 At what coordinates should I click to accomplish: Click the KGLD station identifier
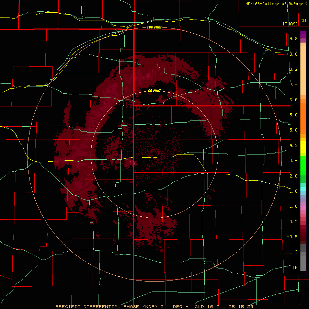197,307
